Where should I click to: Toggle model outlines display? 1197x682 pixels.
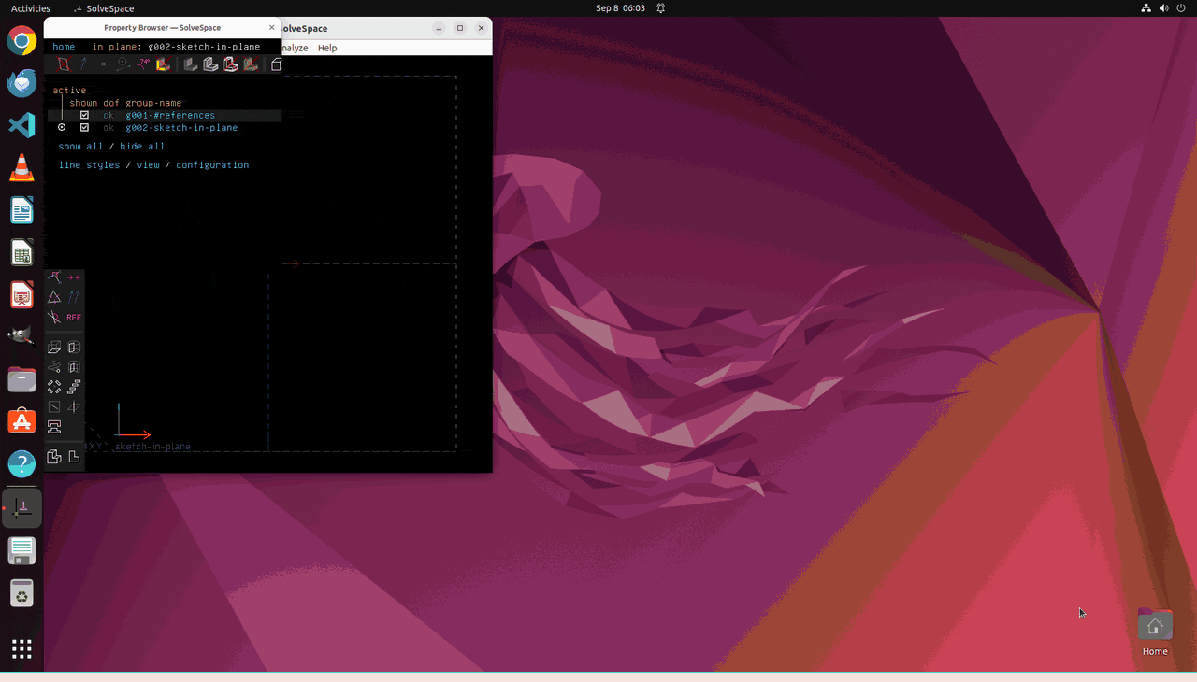[x=230, y=64]
